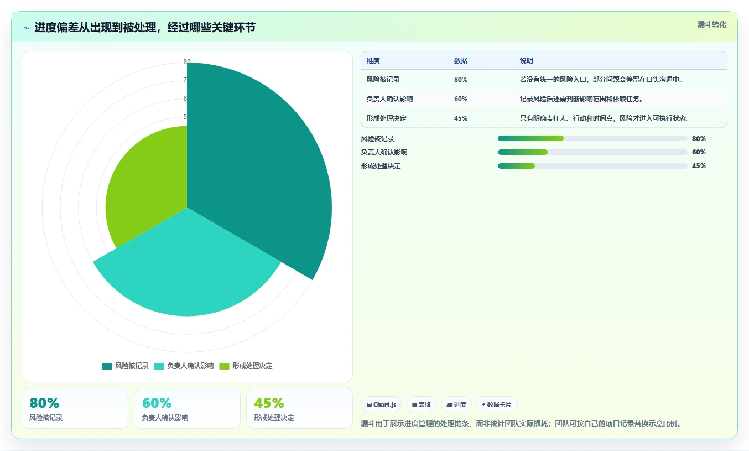Toggle the 风险被记录 legend item under the chart

tap(125, 366)
